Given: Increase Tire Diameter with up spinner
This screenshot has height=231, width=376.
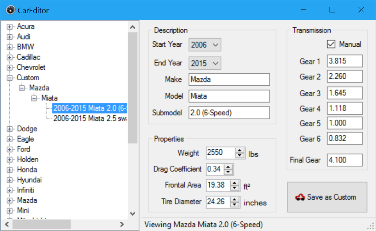Looking at the screenshot, I should point(234,200).
